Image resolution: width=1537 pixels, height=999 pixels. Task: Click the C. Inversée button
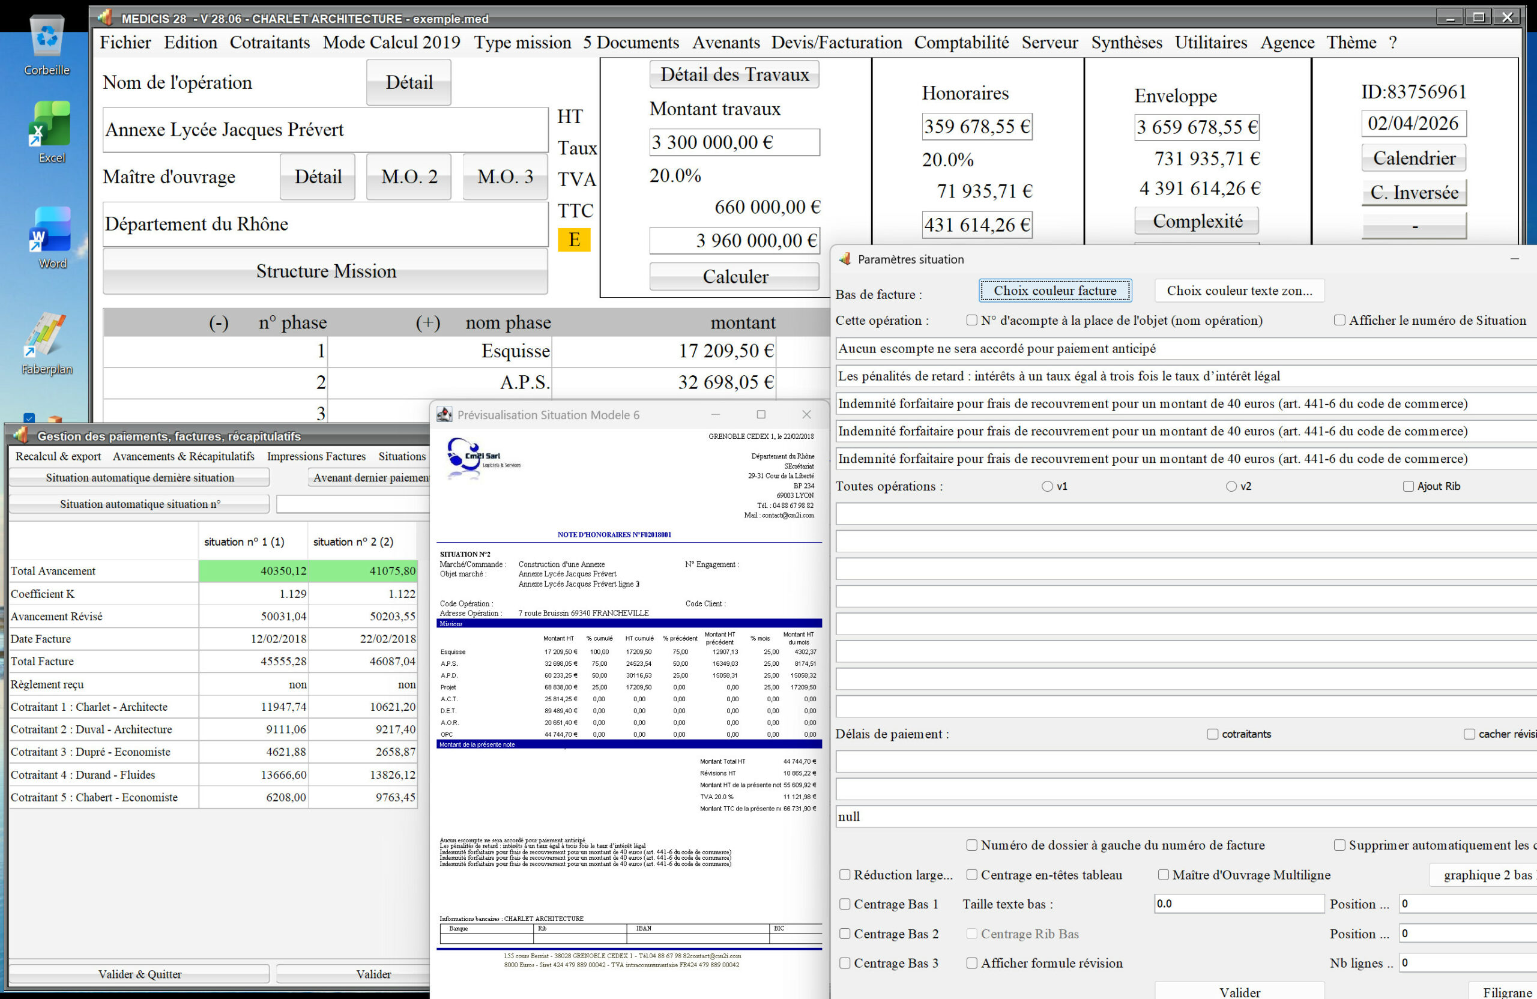tap(1414, 193)
